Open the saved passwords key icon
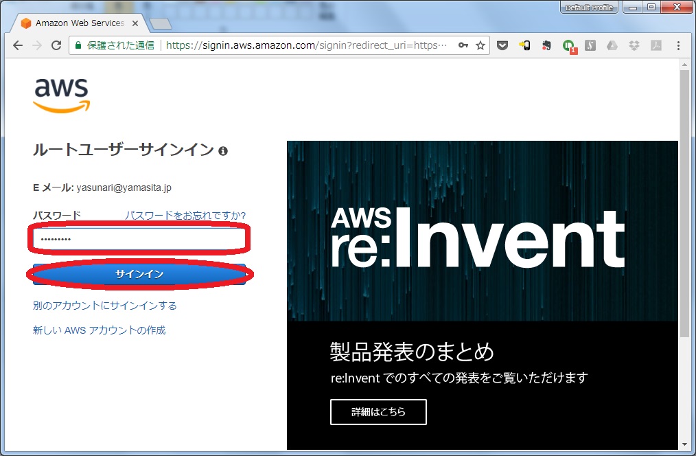The height and width of the screenshot is (456, 696). click(463, 45)
